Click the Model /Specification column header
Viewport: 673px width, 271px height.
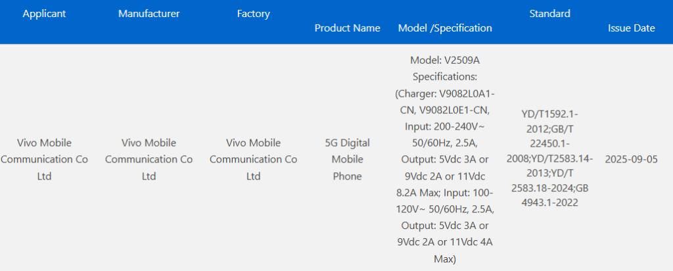[445, 28]
